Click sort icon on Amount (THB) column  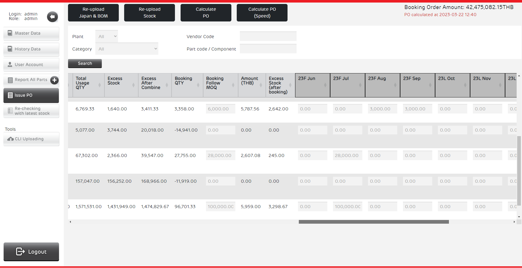(x=261, y=85)
